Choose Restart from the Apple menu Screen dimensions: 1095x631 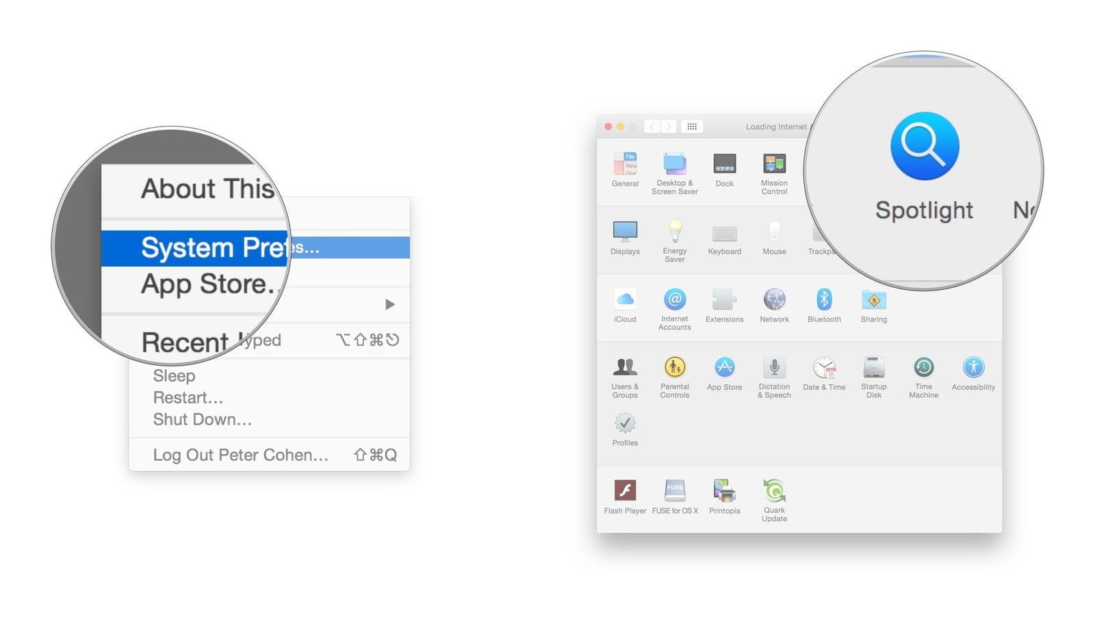point(188,398)
